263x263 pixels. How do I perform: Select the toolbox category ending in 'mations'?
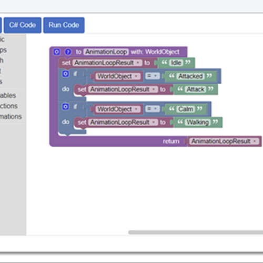tap(11, 117)
